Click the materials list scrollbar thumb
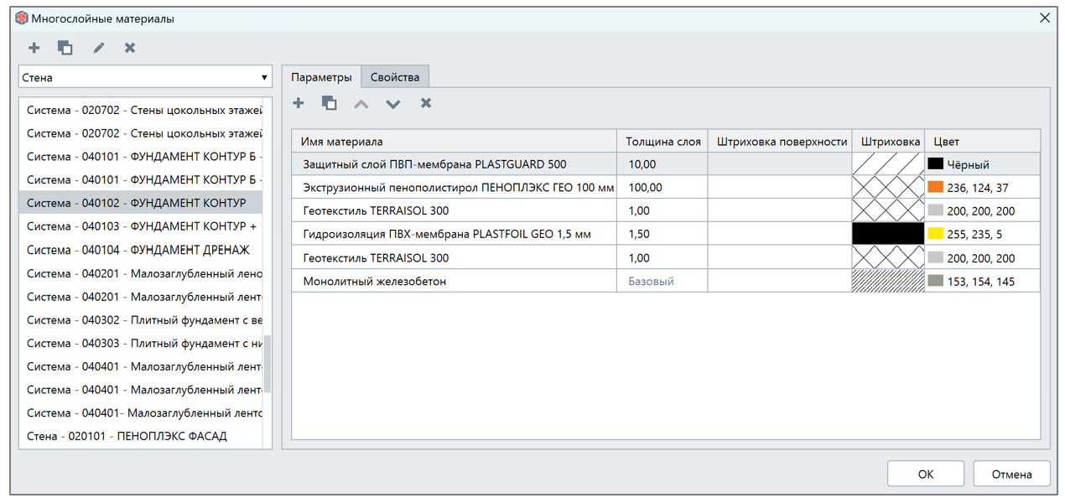This screenshot has height=498, width=1065. point(268,365)
